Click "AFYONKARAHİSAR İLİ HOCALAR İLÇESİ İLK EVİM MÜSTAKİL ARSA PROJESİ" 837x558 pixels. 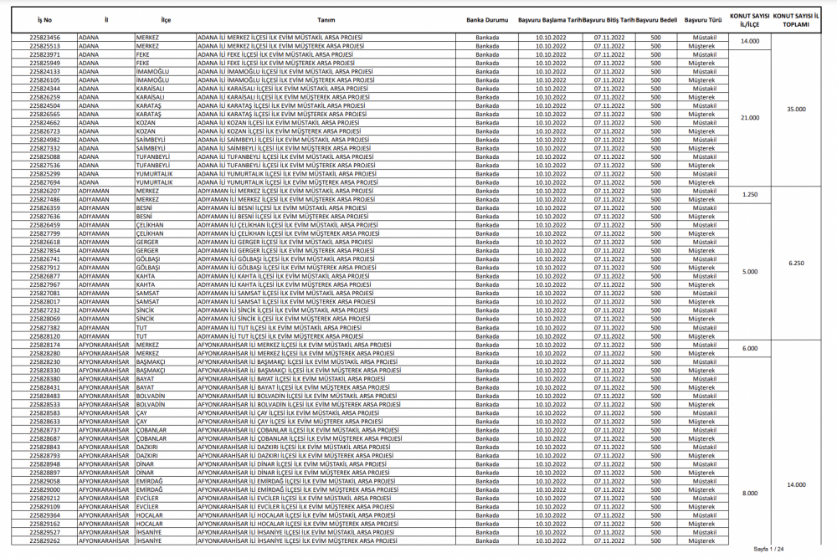pos(296,515)
